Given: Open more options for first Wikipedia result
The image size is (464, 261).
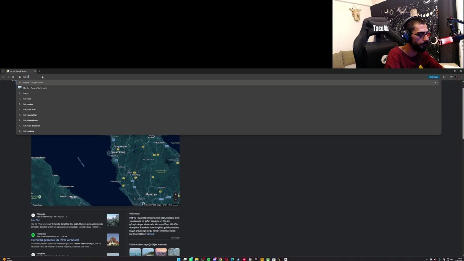Looking at the screenshot, I should click(66, 216).
